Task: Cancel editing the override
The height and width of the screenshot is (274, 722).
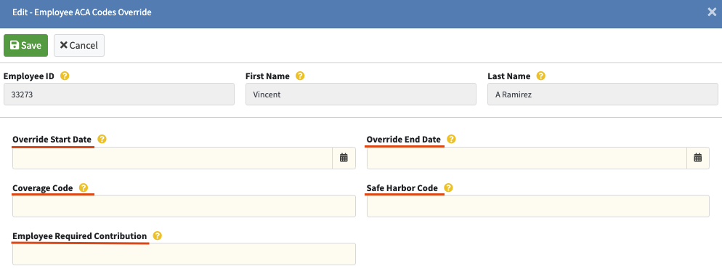Action: [x=79, y=45]
